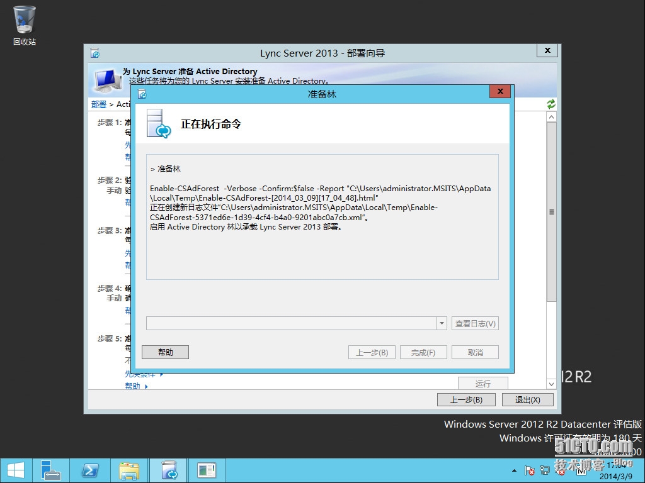Click the 查看日志(V) button
This screenshot has width=645, height=483.
coord(475,323)
